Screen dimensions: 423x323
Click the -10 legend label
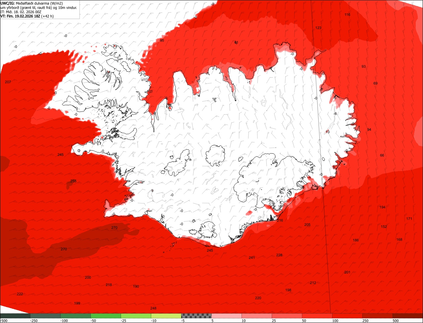154,321
